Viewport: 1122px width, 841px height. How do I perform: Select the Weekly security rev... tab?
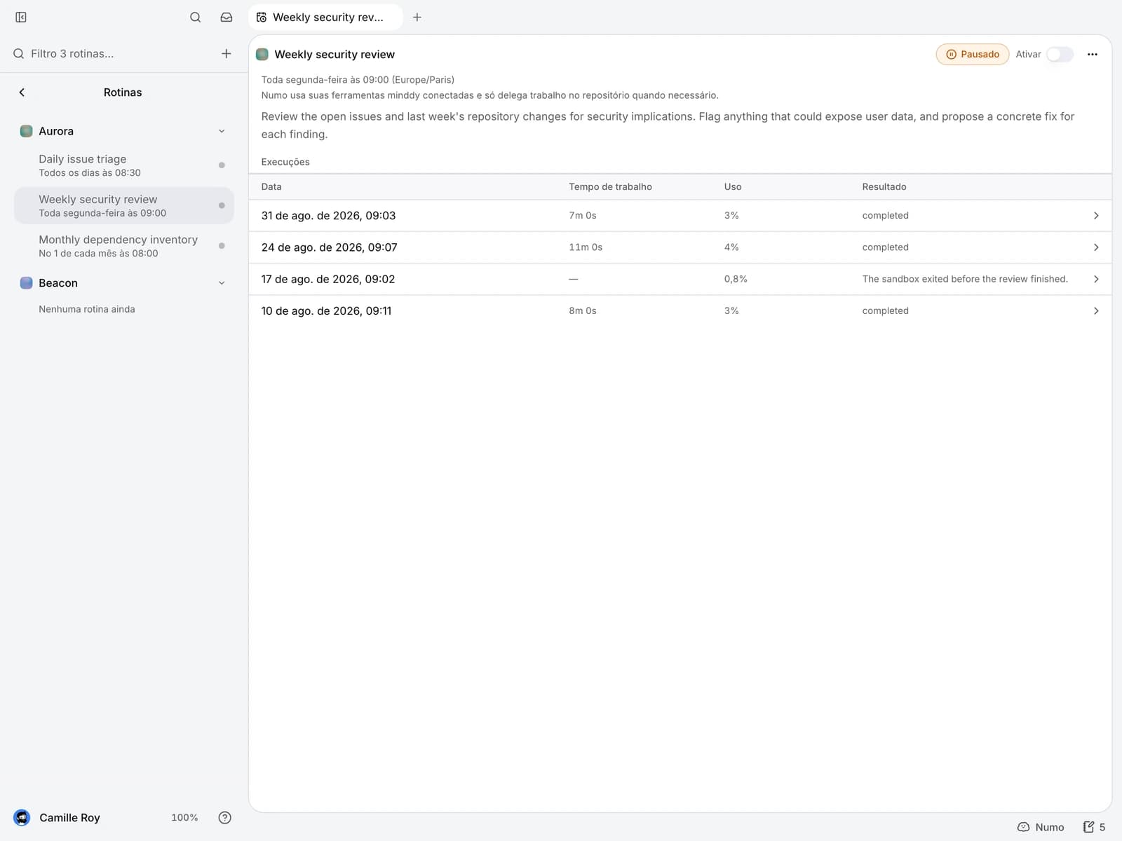(325, 17)
